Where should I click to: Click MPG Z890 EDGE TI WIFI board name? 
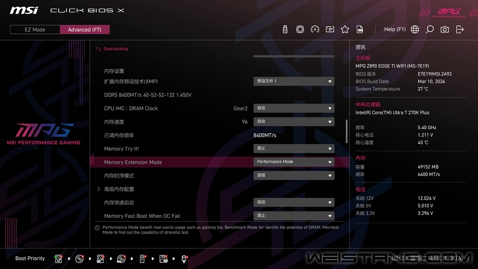point(392,66)
